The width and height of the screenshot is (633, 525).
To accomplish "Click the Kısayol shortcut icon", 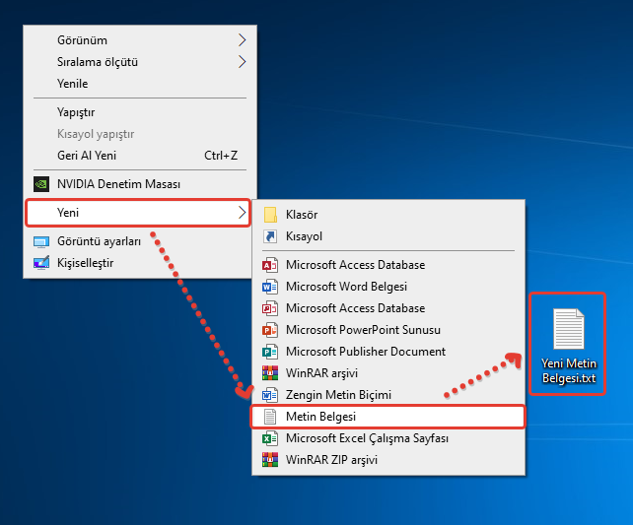I will 270,236.
